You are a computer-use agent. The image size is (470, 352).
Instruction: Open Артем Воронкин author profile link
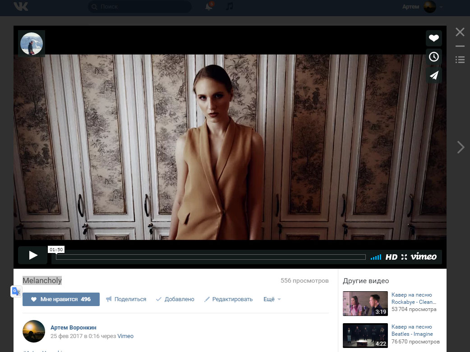tap(74, 328)
